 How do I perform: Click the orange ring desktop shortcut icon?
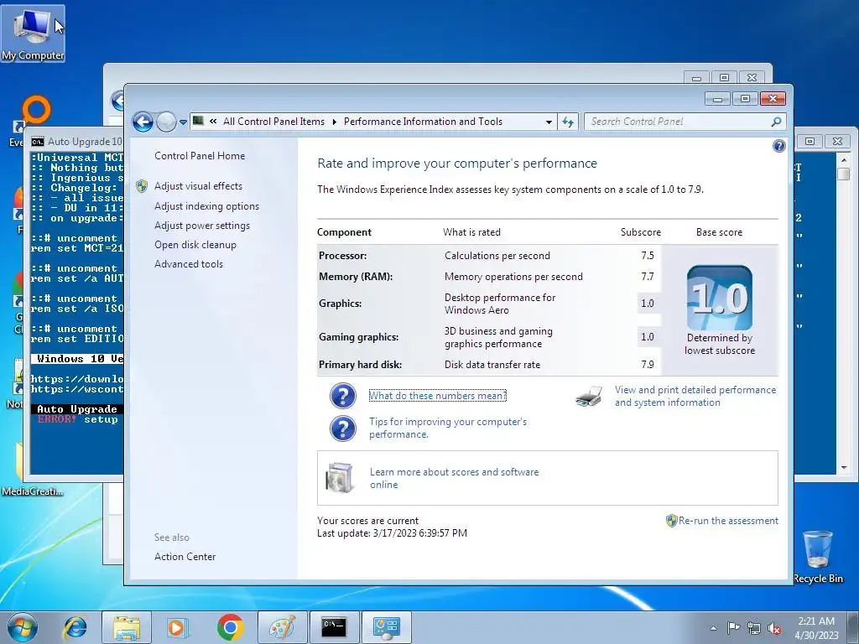point(36,110)
